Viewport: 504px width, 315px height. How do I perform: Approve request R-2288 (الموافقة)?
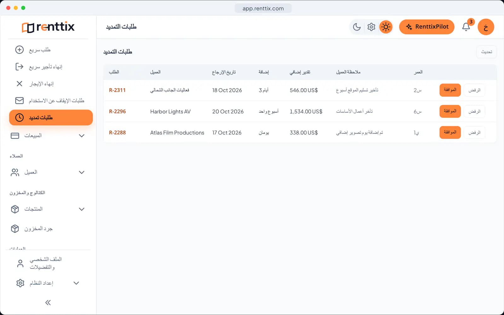(x=450, y=132)
